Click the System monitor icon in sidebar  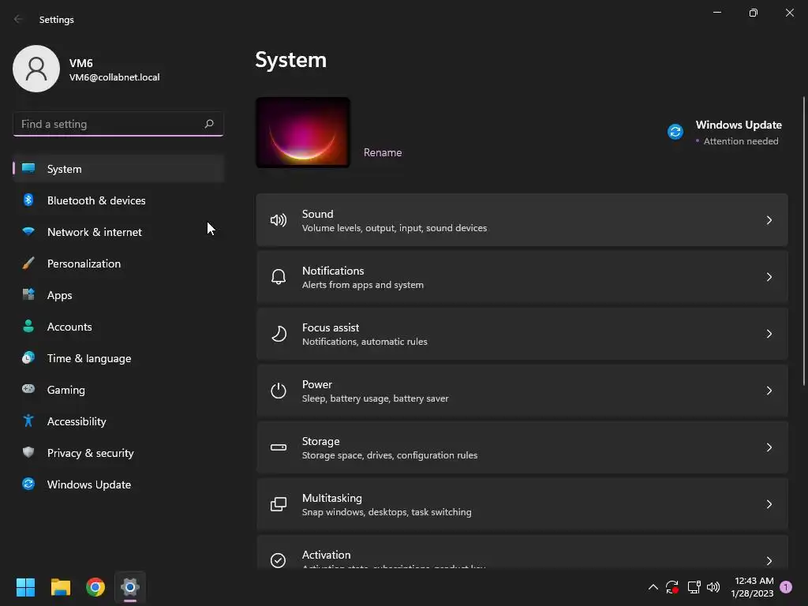pos(28,169)
